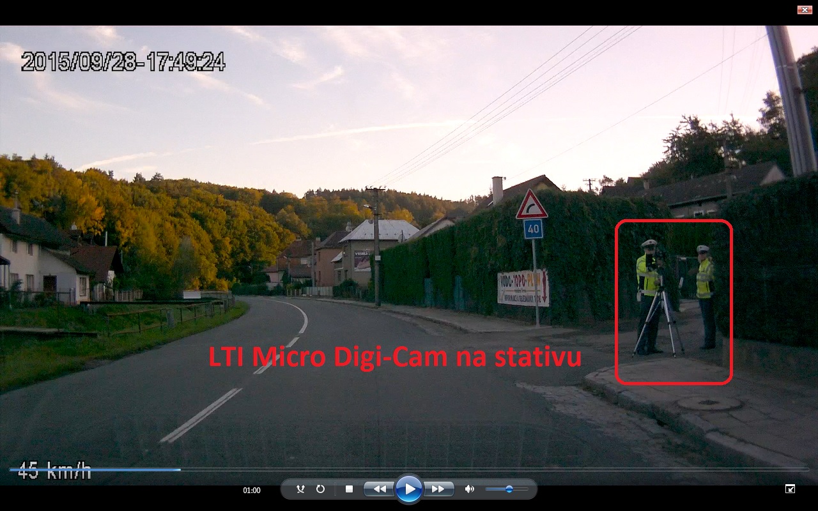Click the 2015/09/28 timestamp overlay

[x=123, y=62]
